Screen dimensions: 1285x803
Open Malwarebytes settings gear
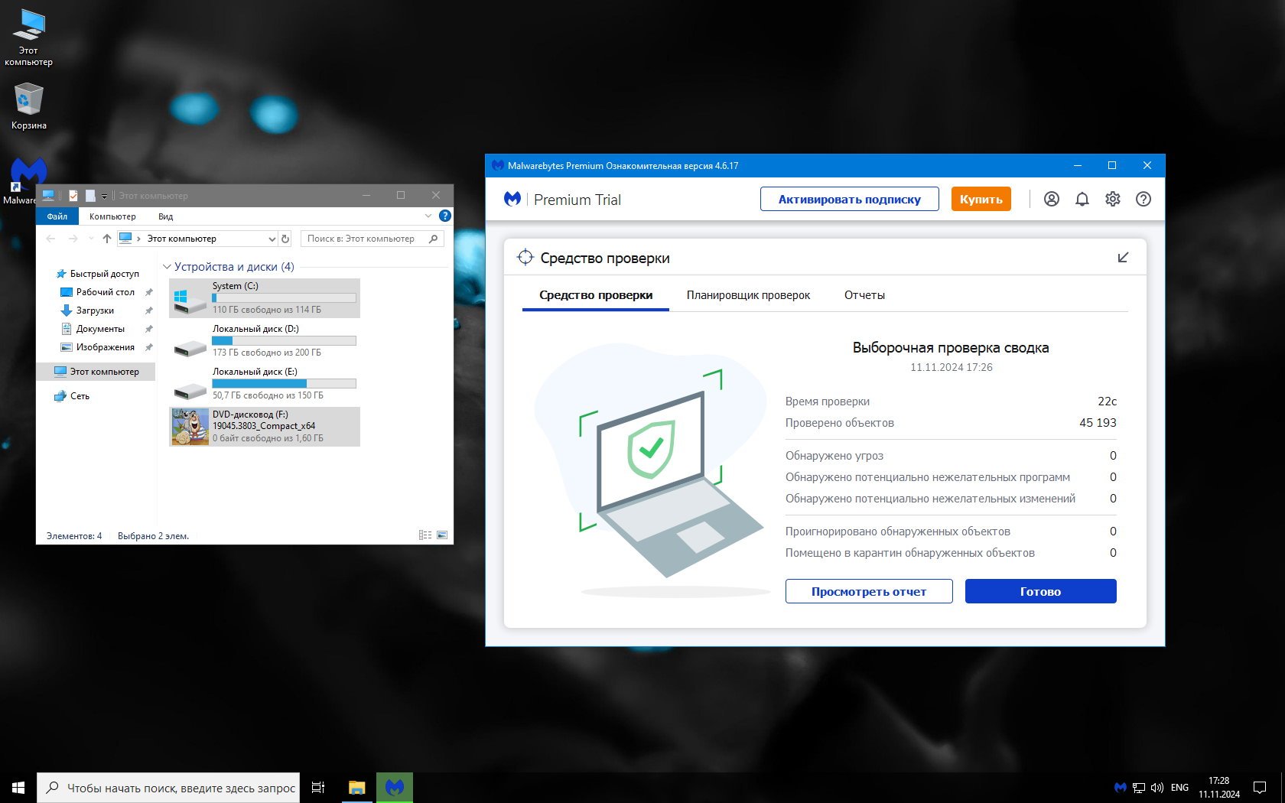pos(1113,199)
